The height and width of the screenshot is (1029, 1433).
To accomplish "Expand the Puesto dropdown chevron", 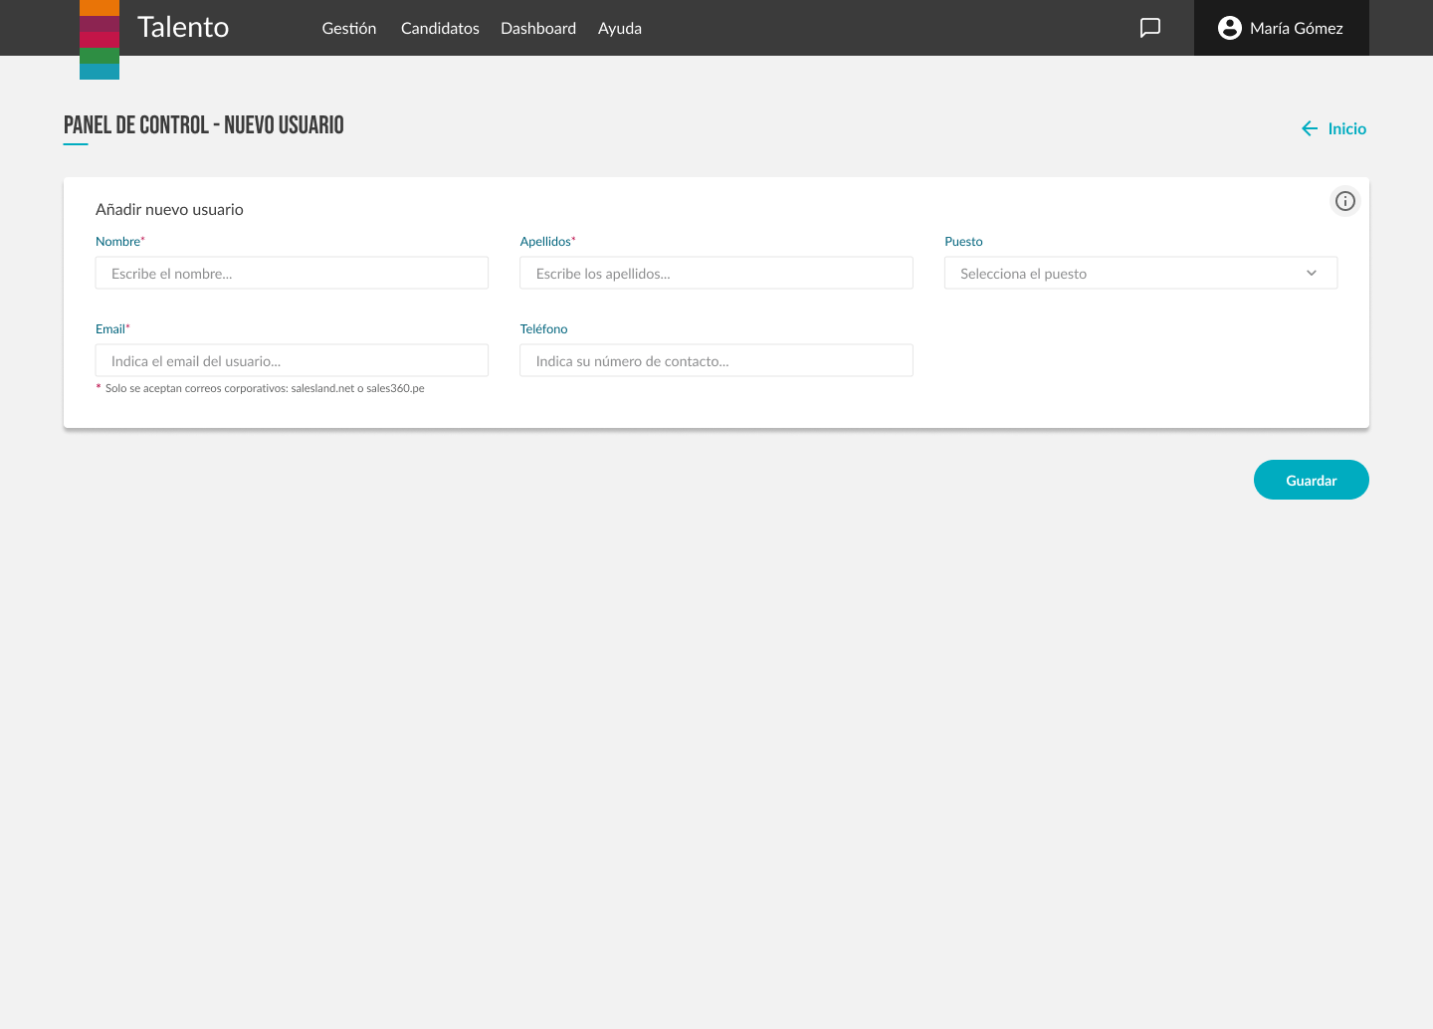I will (x=1312, y=274).
